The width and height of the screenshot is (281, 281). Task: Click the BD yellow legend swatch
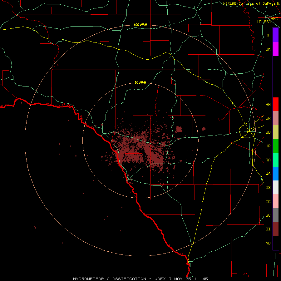276,132
